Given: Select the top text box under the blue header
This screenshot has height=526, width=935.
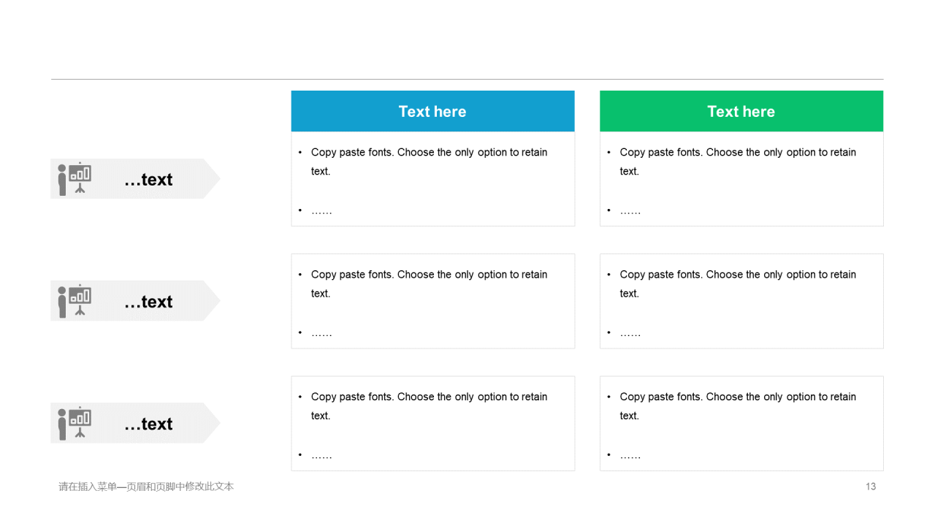Looking at the screenshot, I should point(432,179).
